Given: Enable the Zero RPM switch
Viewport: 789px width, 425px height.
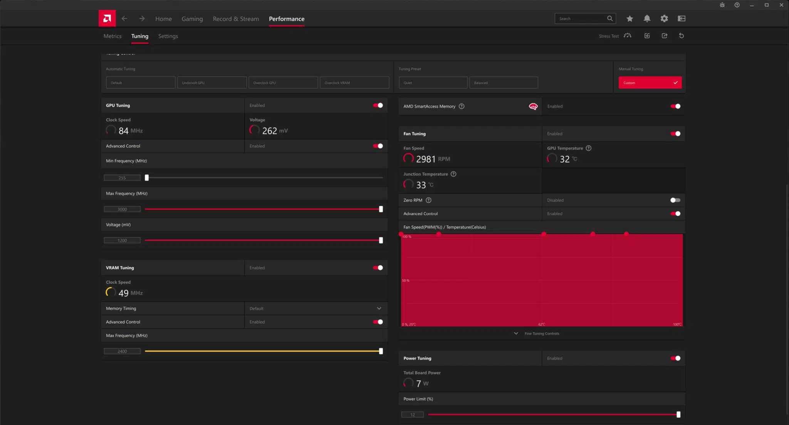Looking at the screenshot, I should [675, 200].
